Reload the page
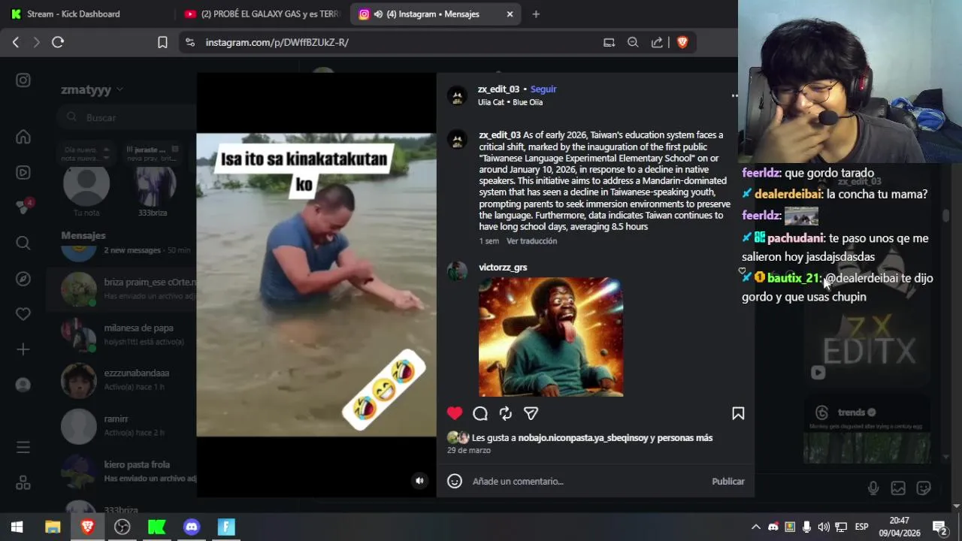 click(58, 42)
